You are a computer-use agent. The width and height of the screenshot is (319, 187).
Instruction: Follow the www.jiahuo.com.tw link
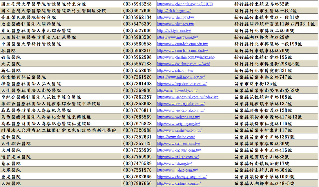(x=177, y=170)
